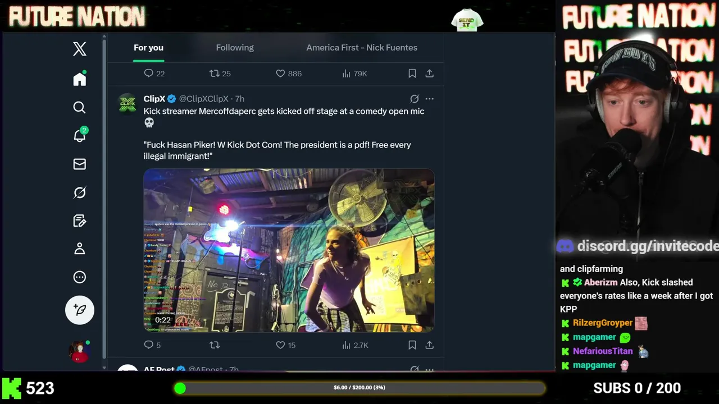Screen dimensions: 719x404
Task: Click the sidebar vertical scrollbar
Action: (104, 200)
